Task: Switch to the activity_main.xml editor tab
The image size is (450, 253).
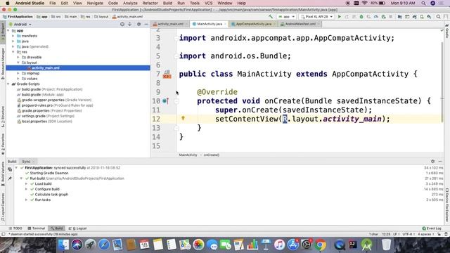Action: coord(171,24)
